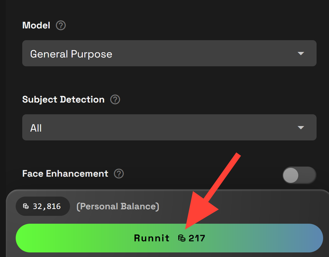Click the Model section label
This screenshot has width=329, height=257.
pos(36,25)
